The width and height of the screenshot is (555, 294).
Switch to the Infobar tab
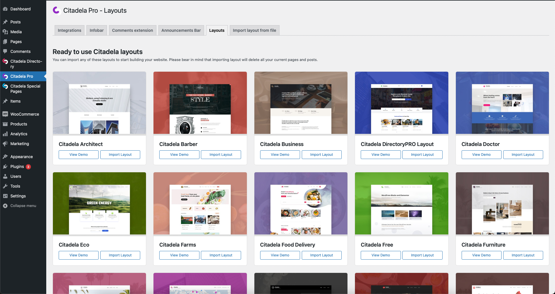click(x=97, y=30)
